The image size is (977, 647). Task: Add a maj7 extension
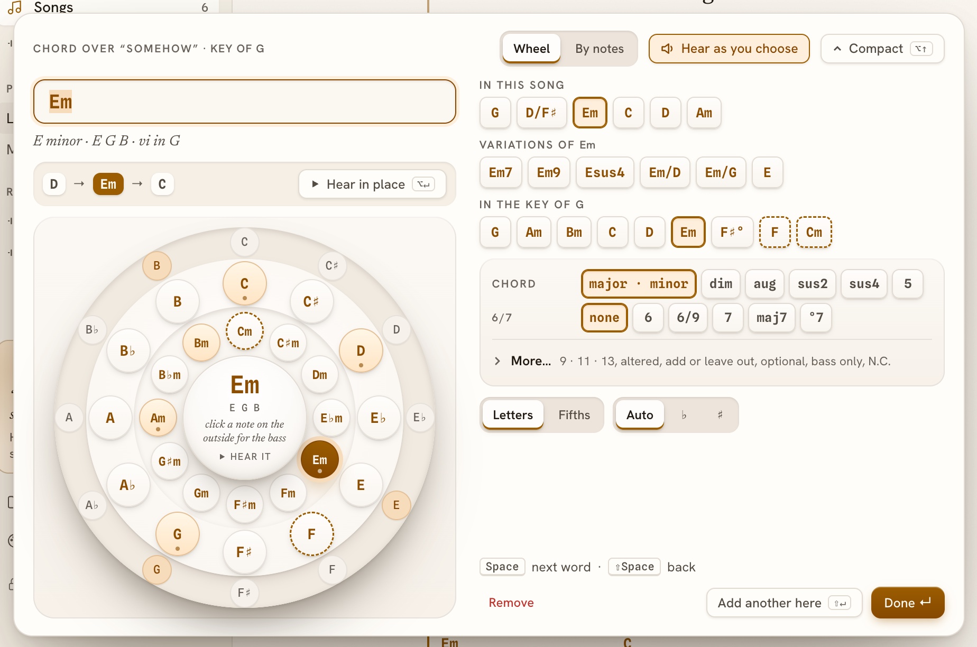click(x=772, y=318)
